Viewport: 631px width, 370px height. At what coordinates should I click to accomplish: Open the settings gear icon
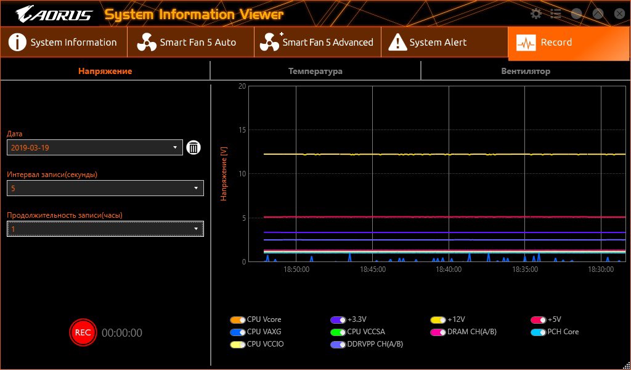[536, 14]
